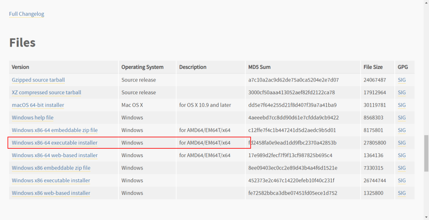Viewport: 429px width, 220px height.
Task: Open SIG for Gzipped source tarball
Action: 402,80
